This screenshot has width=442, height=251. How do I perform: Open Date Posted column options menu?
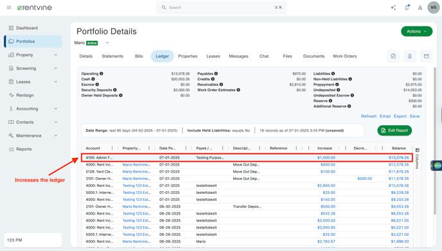pyautogui.click(x=186, y=148)
